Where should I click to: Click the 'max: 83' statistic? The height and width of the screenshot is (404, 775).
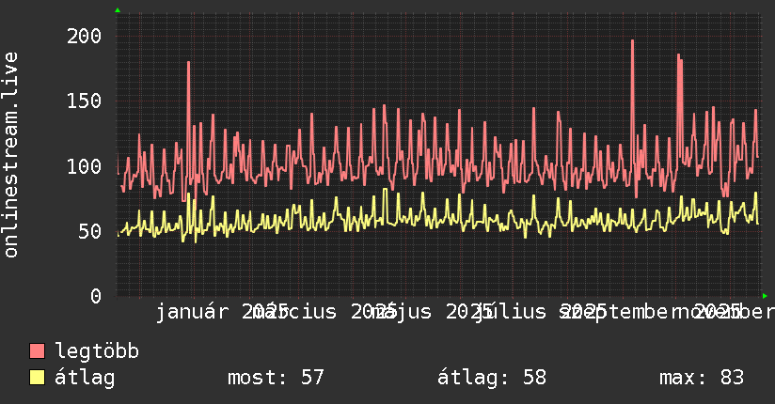(702, 378)
